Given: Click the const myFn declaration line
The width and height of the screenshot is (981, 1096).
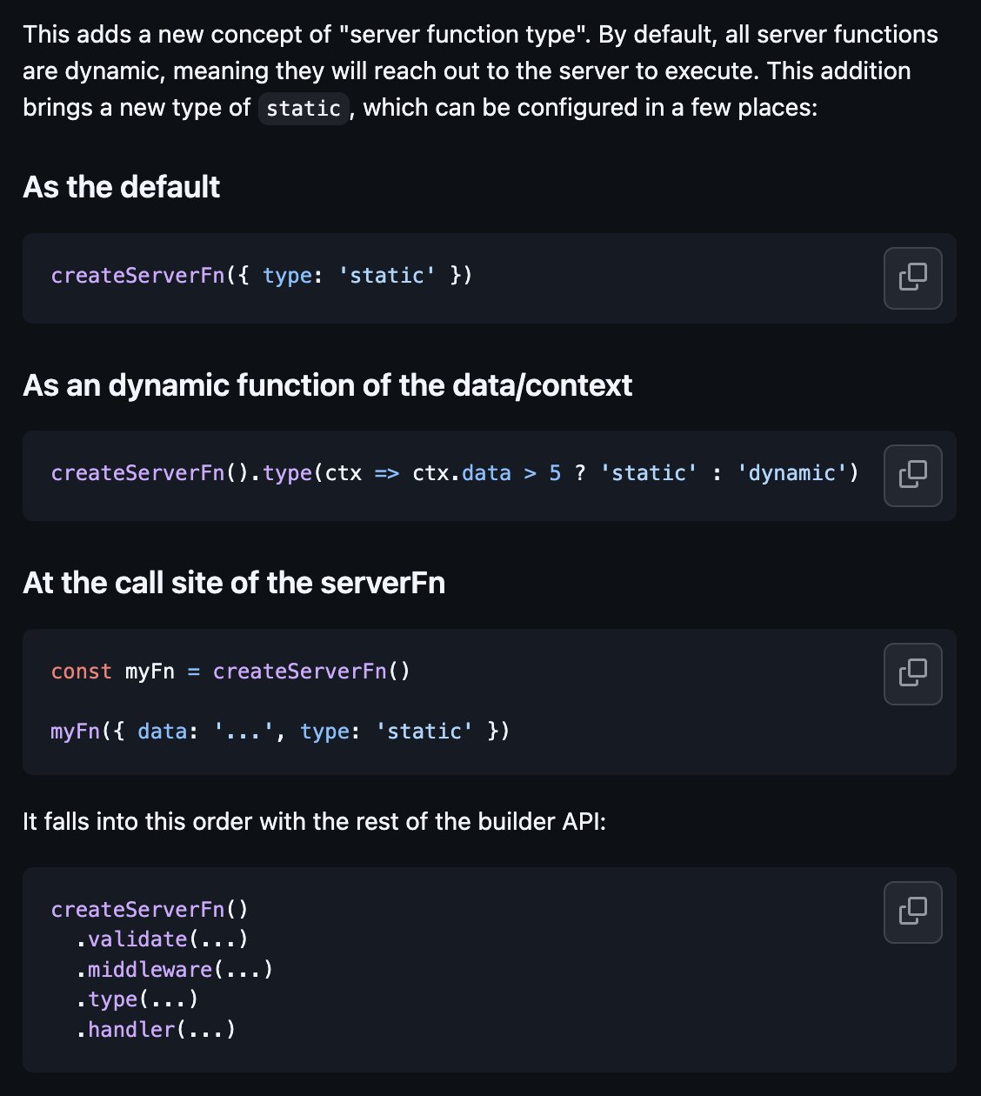Looking at the screenshot, I should tap(230, 672).
